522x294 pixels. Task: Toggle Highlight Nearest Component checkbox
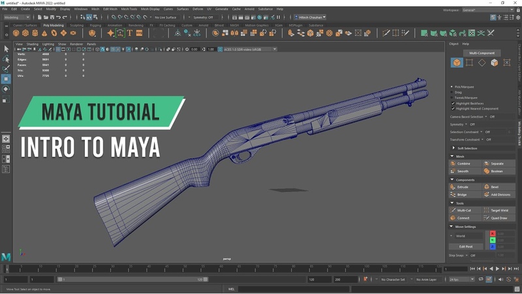click(453, 108)
